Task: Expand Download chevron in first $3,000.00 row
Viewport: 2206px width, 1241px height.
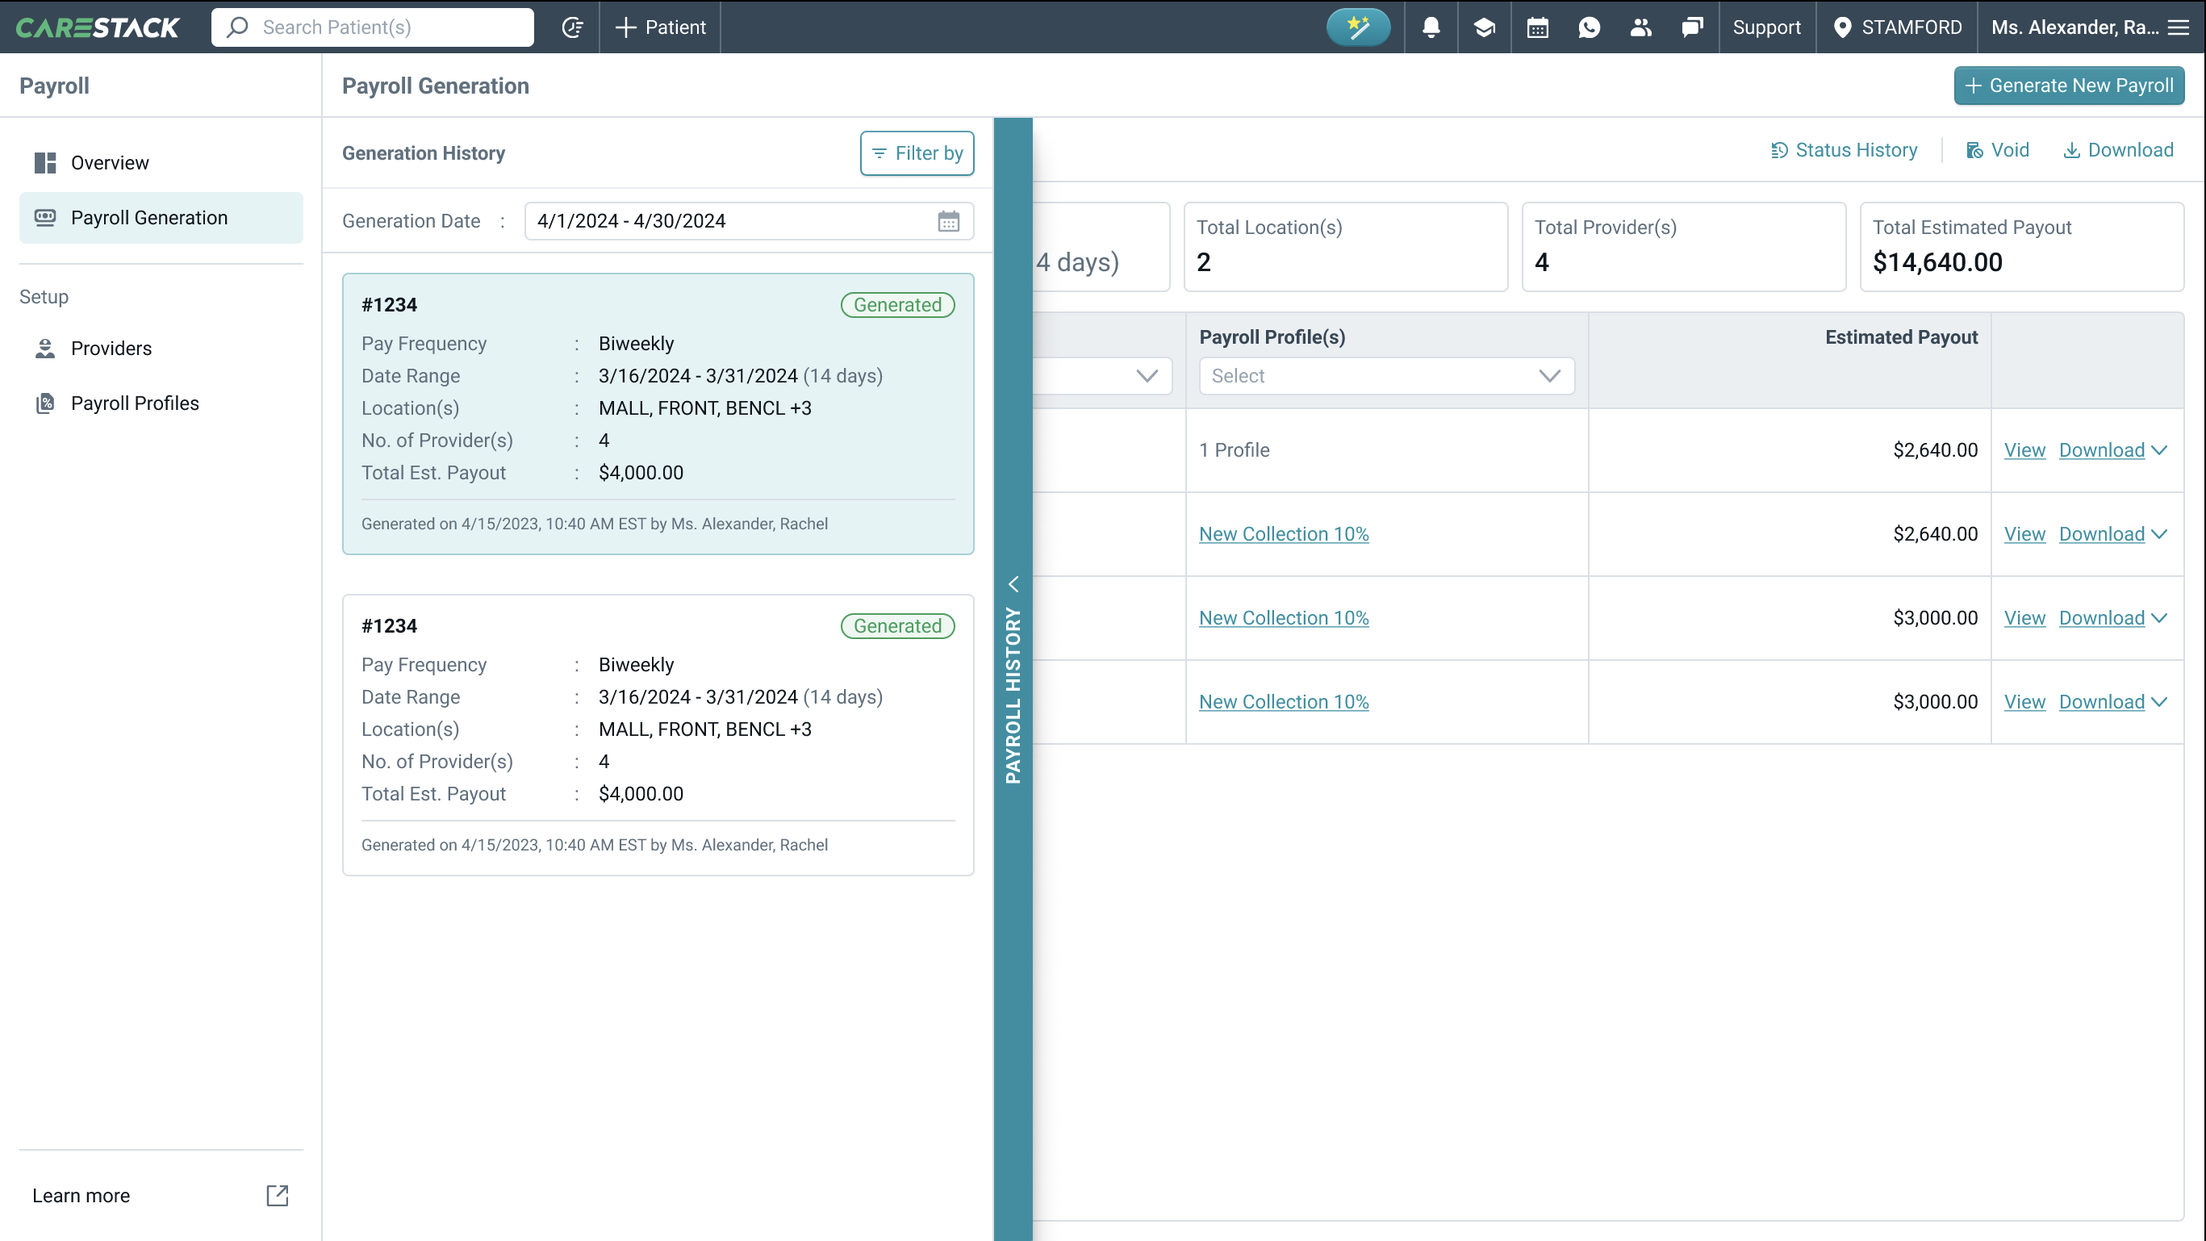Action: 2159,618
